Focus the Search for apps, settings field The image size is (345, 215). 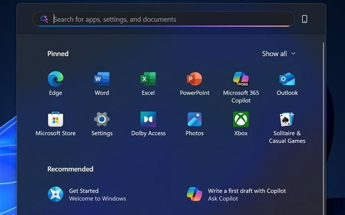(163, 19)
